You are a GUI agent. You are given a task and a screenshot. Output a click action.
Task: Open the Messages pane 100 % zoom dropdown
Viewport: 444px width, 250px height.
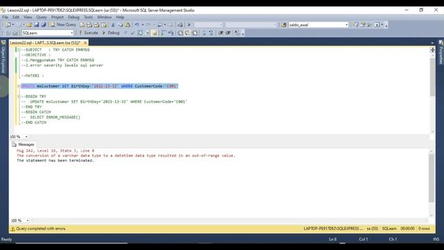click(x=28, y=221)
